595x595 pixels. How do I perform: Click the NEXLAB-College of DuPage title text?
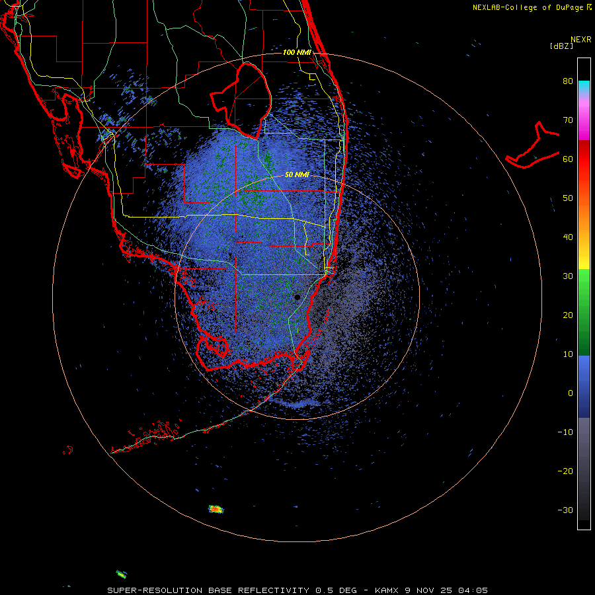528,7
